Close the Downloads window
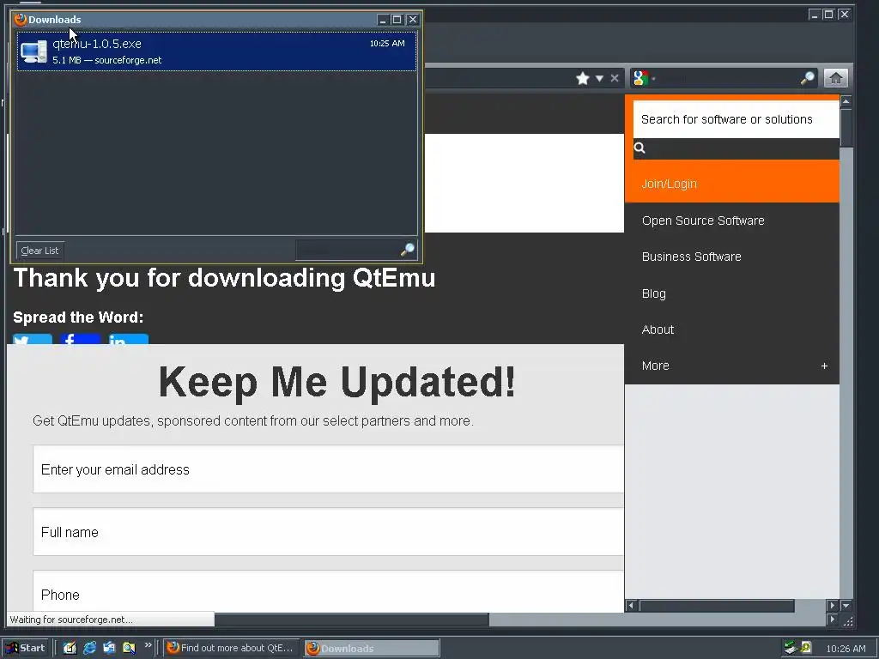The height and width of the screenshot is (659, 879). (413, 20)
